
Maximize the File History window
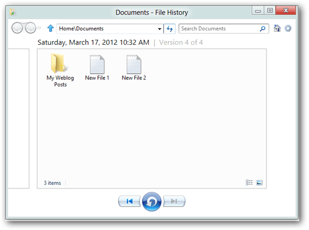tap(270, 10)
